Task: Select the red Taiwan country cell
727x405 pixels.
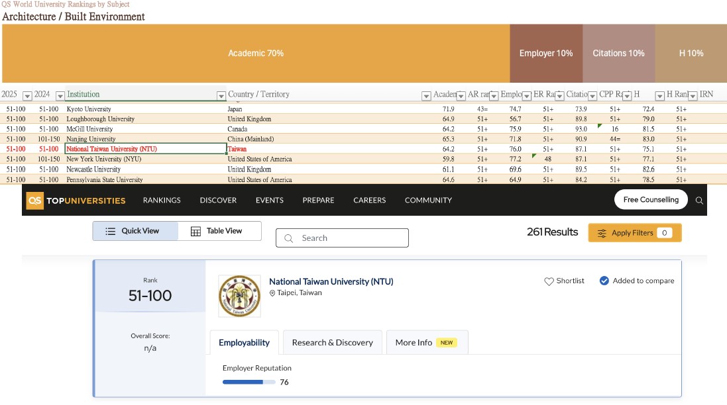Action: tap(329, 149)
